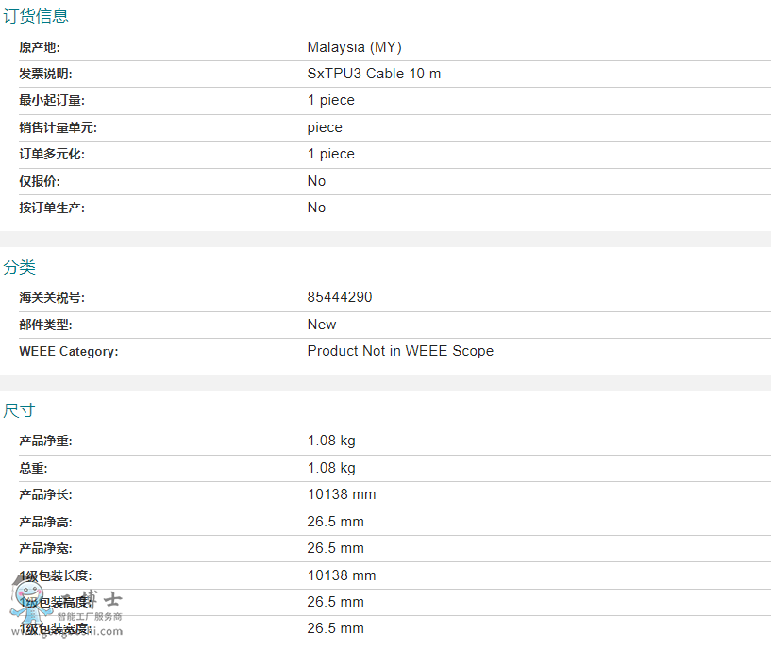Click the 海关关税号 label

pos(52,297)
